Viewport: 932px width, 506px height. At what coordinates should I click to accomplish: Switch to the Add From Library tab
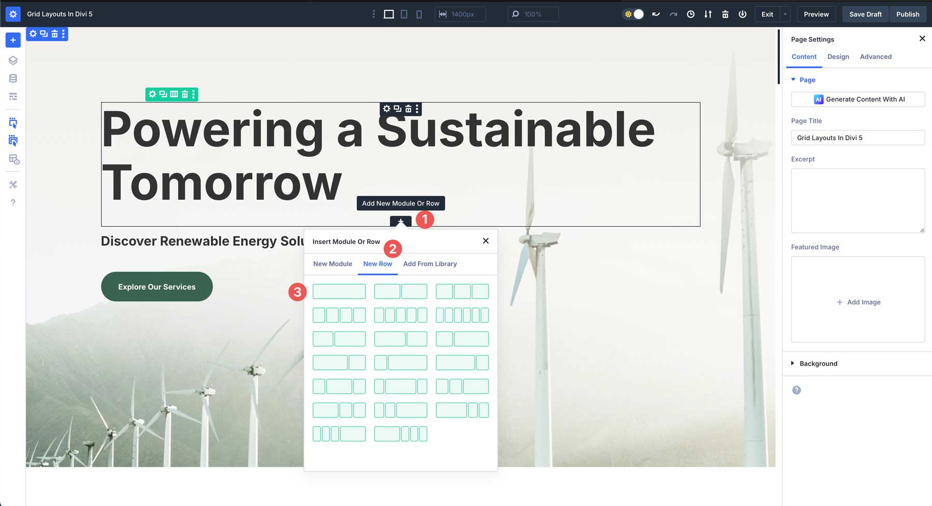(430, 264)
